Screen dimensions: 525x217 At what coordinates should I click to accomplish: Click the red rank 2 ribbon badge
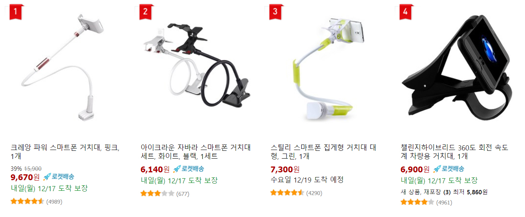coord(146,12)
